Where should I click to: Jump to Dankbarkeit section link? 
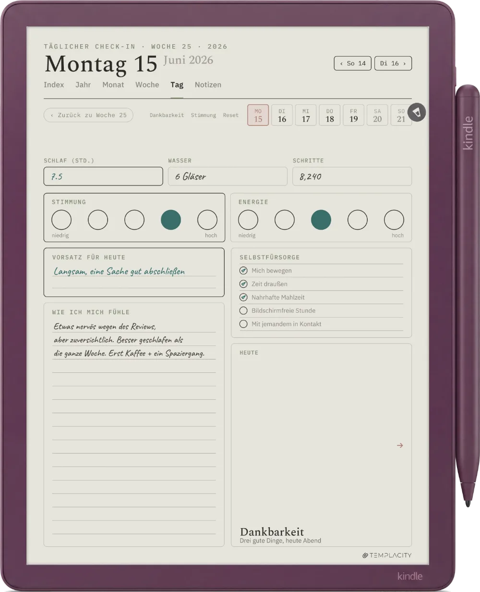(167, 115)
